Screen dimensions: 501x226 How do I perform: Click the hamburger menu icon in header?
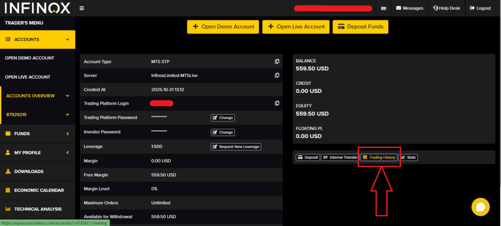click(81, 8)
